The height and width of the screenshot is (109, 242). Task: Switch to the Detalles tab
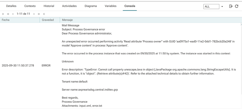(x=11, y=6)
